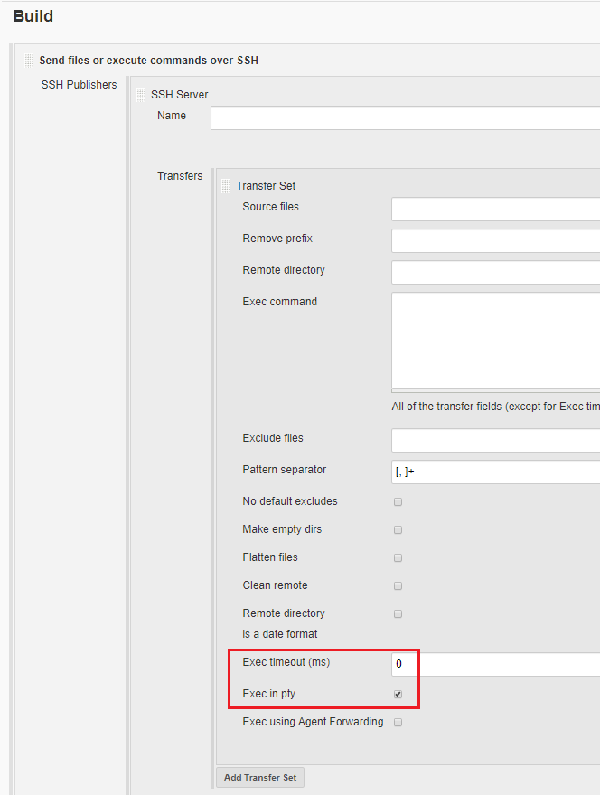Click the 'Pattern separator' label
The image size is (600, 795).
(284, 470)
